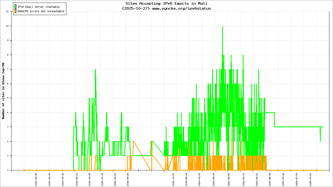This screenshot has width=333, height=187.
Task: Click the orange legend color swatch
Action: (16, 11)
